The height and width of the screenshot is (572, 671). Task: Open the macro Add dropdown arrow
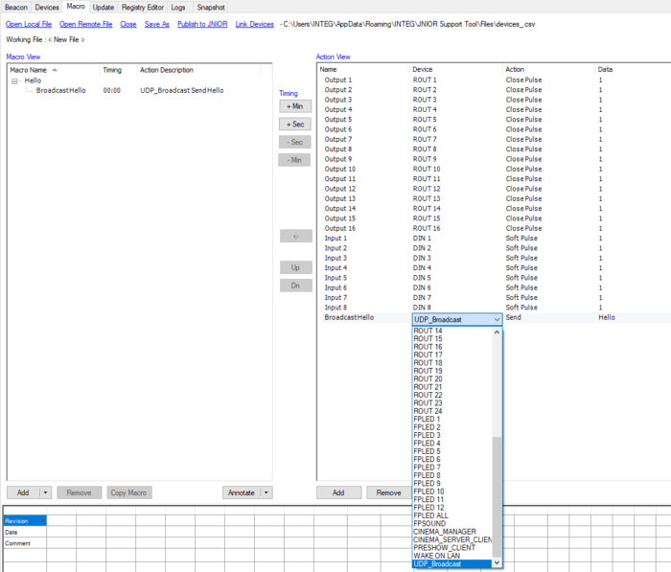tap(45, 492)
